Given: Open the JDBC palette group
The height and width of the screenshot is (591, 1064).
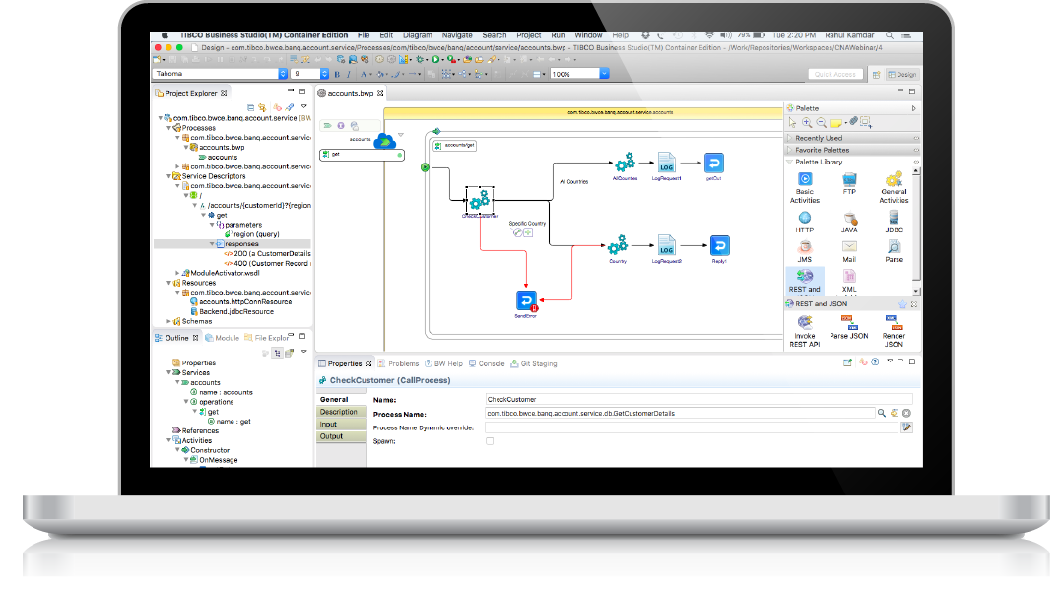Looking at the screenshot, I should point(894,223).
